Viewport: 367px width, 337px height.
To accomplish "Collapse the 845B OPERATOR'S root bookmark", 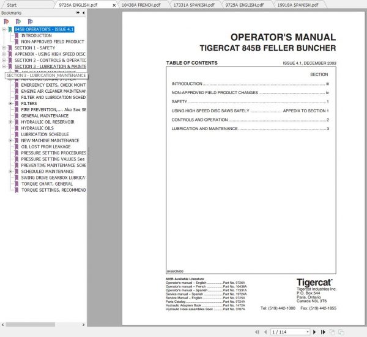I will coord(4,29).
